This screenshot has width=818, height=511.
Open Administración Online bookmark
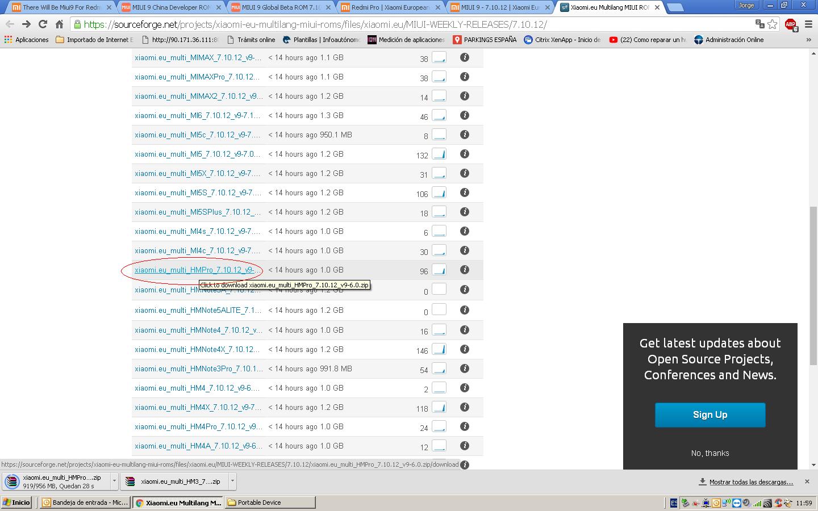click(729, 40)
